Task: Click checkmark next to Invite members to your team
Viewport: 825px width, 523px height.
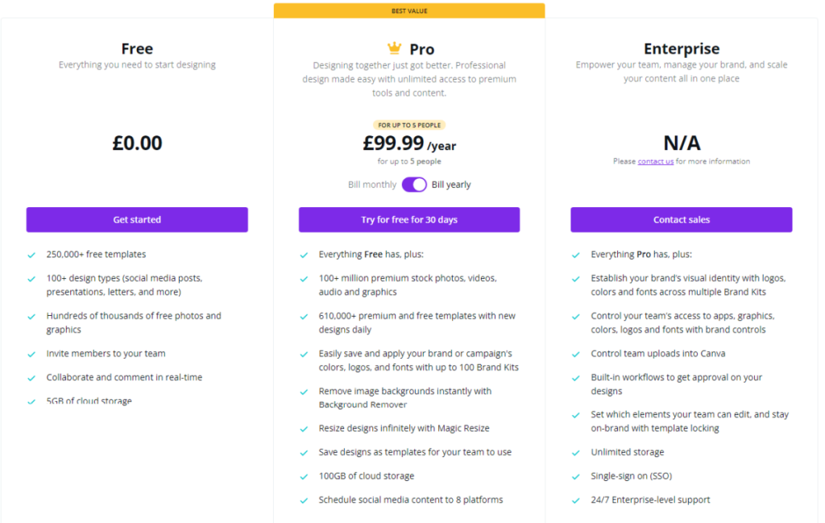Action: 31,354
